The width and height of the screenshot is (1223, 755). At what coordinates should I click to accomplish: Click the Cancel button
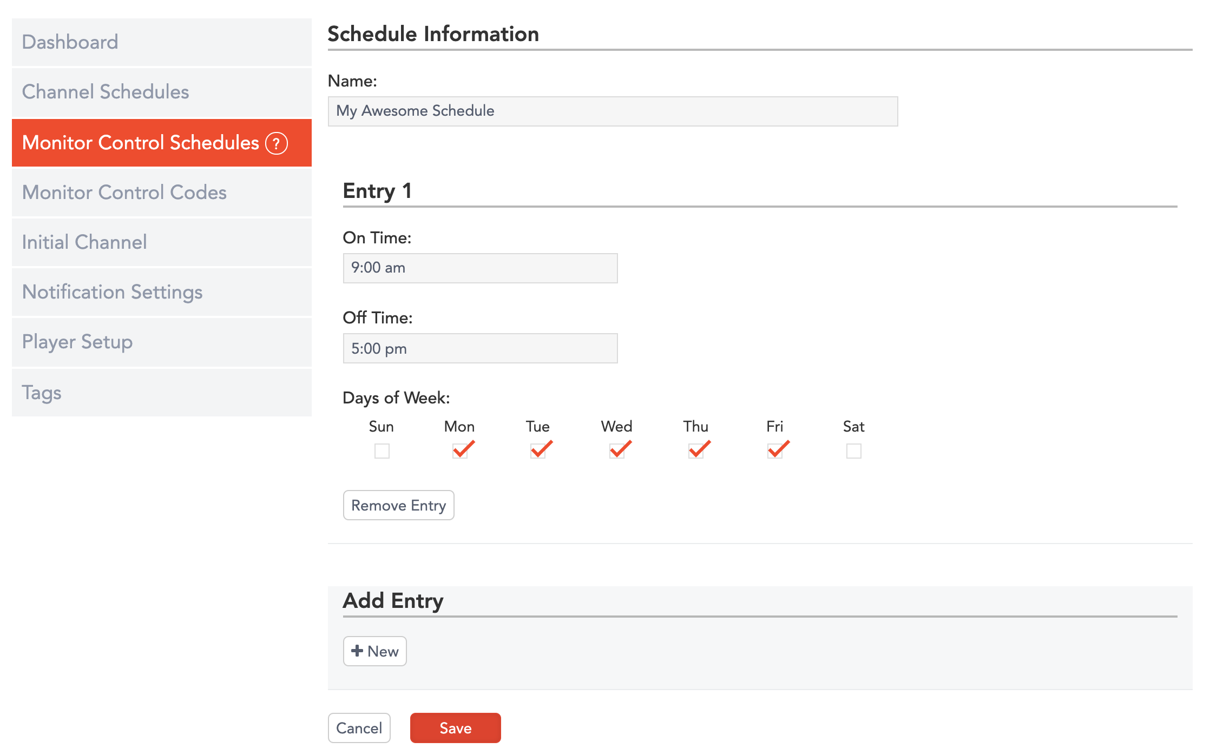[x=359, y=728]
